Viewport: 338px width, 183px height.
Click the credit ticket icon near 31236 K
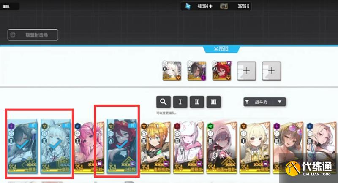tap(224, 6)
